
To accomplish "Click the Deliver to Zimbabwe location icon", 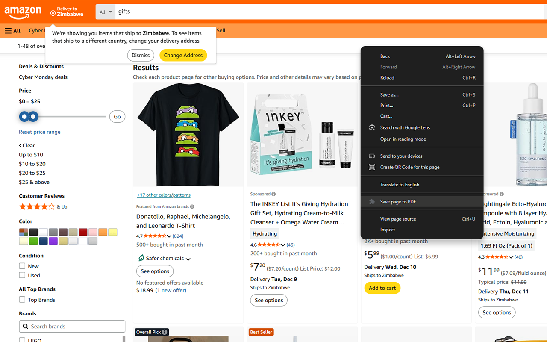I will 53,14.
